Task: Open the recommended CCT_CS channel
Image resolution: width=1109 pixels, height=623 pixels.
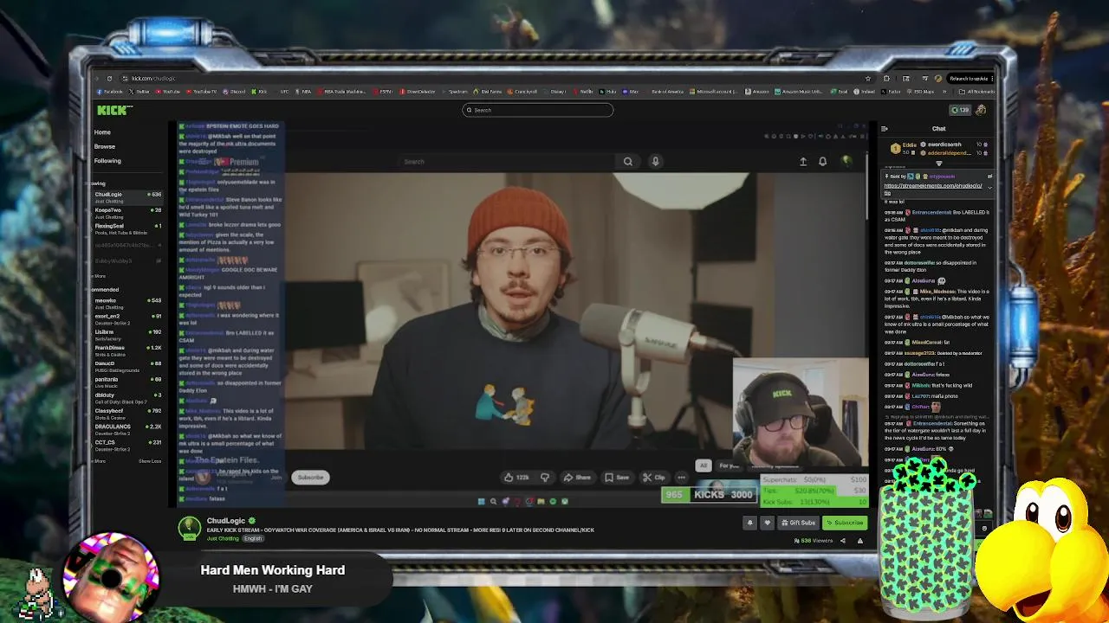Action: (127, 445)
